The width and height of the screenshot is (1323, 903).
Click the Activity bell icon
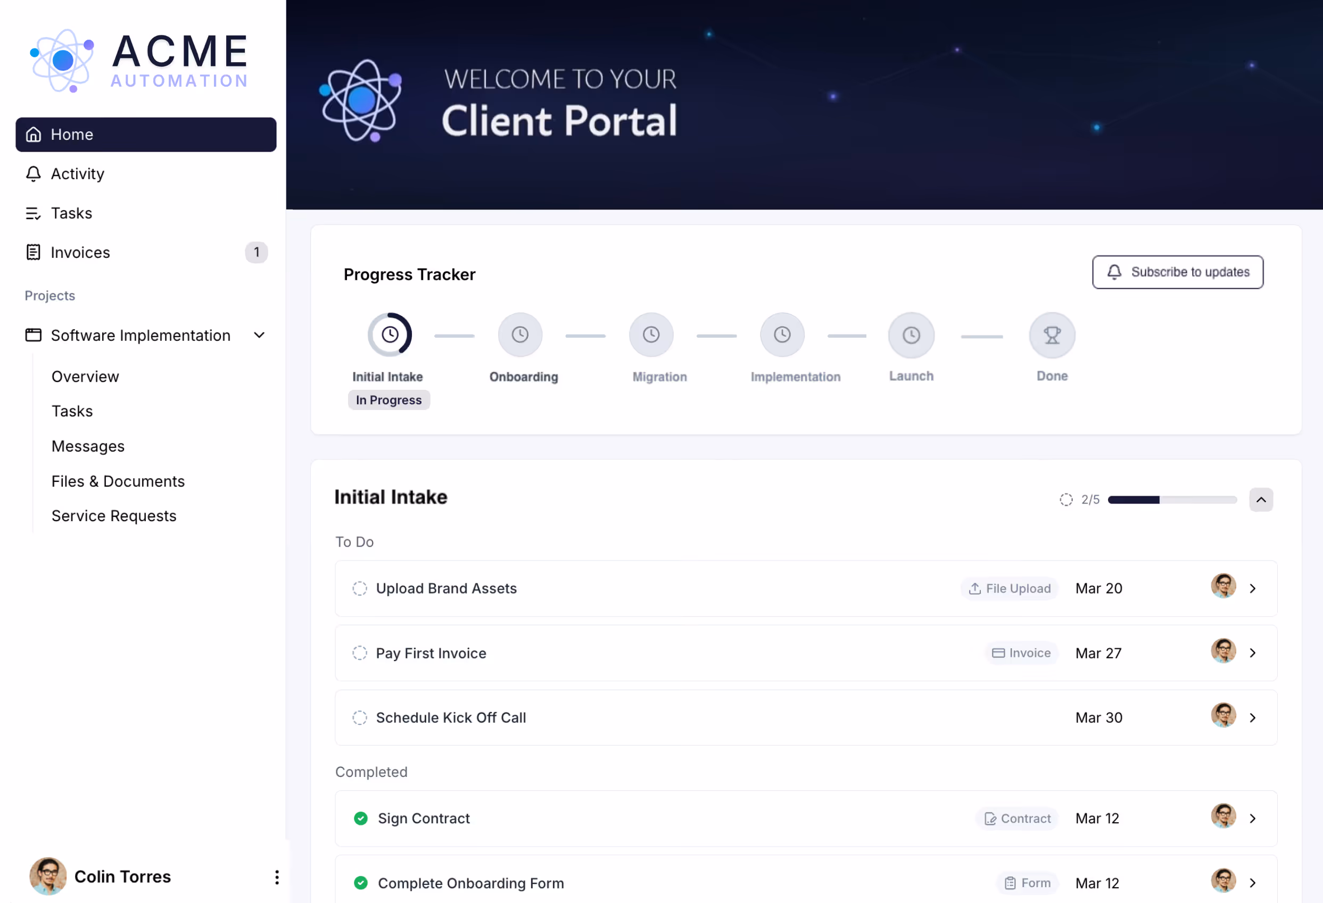(34, 173)
